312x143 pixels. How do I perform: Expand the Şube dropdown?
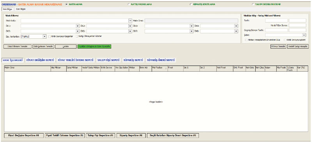click(304, 35)
